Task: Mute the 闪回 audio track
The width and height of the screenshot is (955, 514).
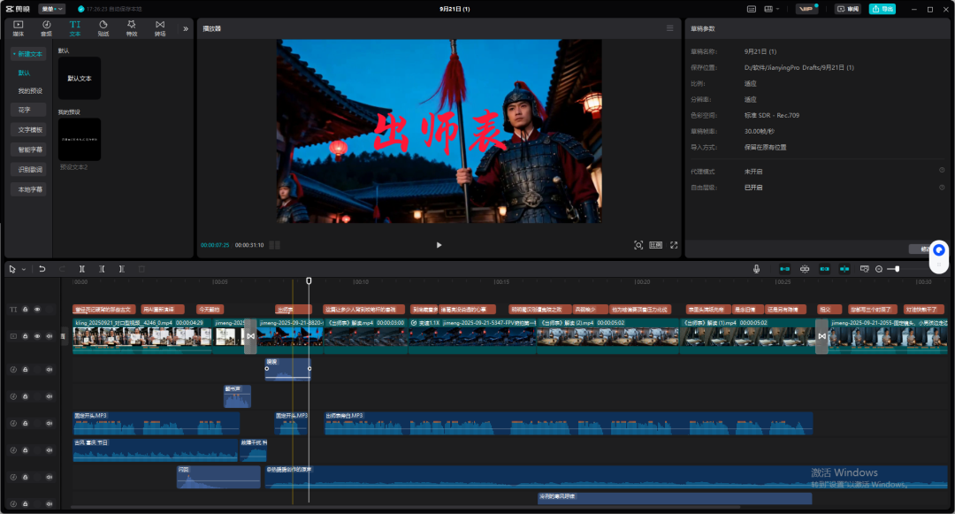Action: click(x=50, y=477)
